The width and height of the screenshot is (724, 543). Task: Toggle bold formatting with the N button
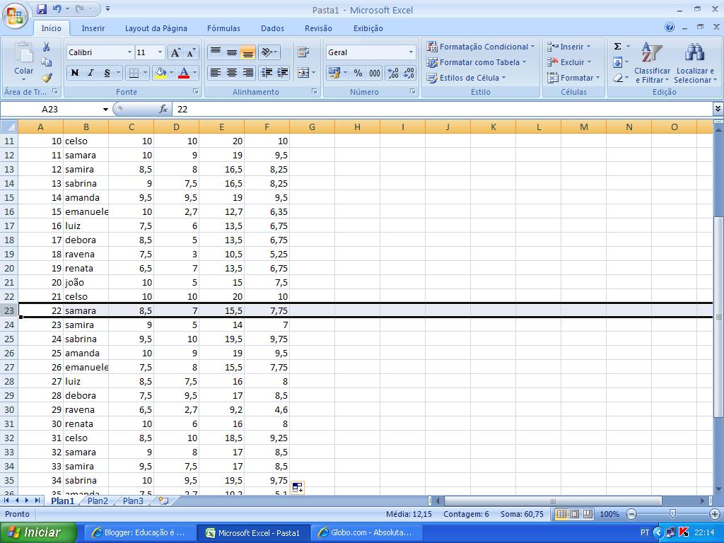point(74,73)
